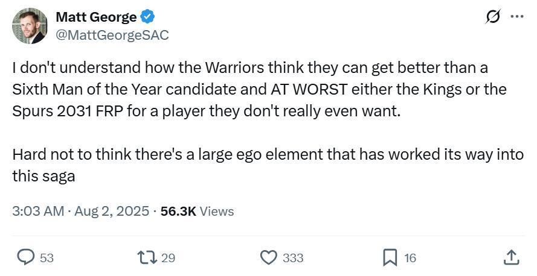Click the Matt George display name
537x276 pixels.
pyautogui.click(x=96, y=17)
